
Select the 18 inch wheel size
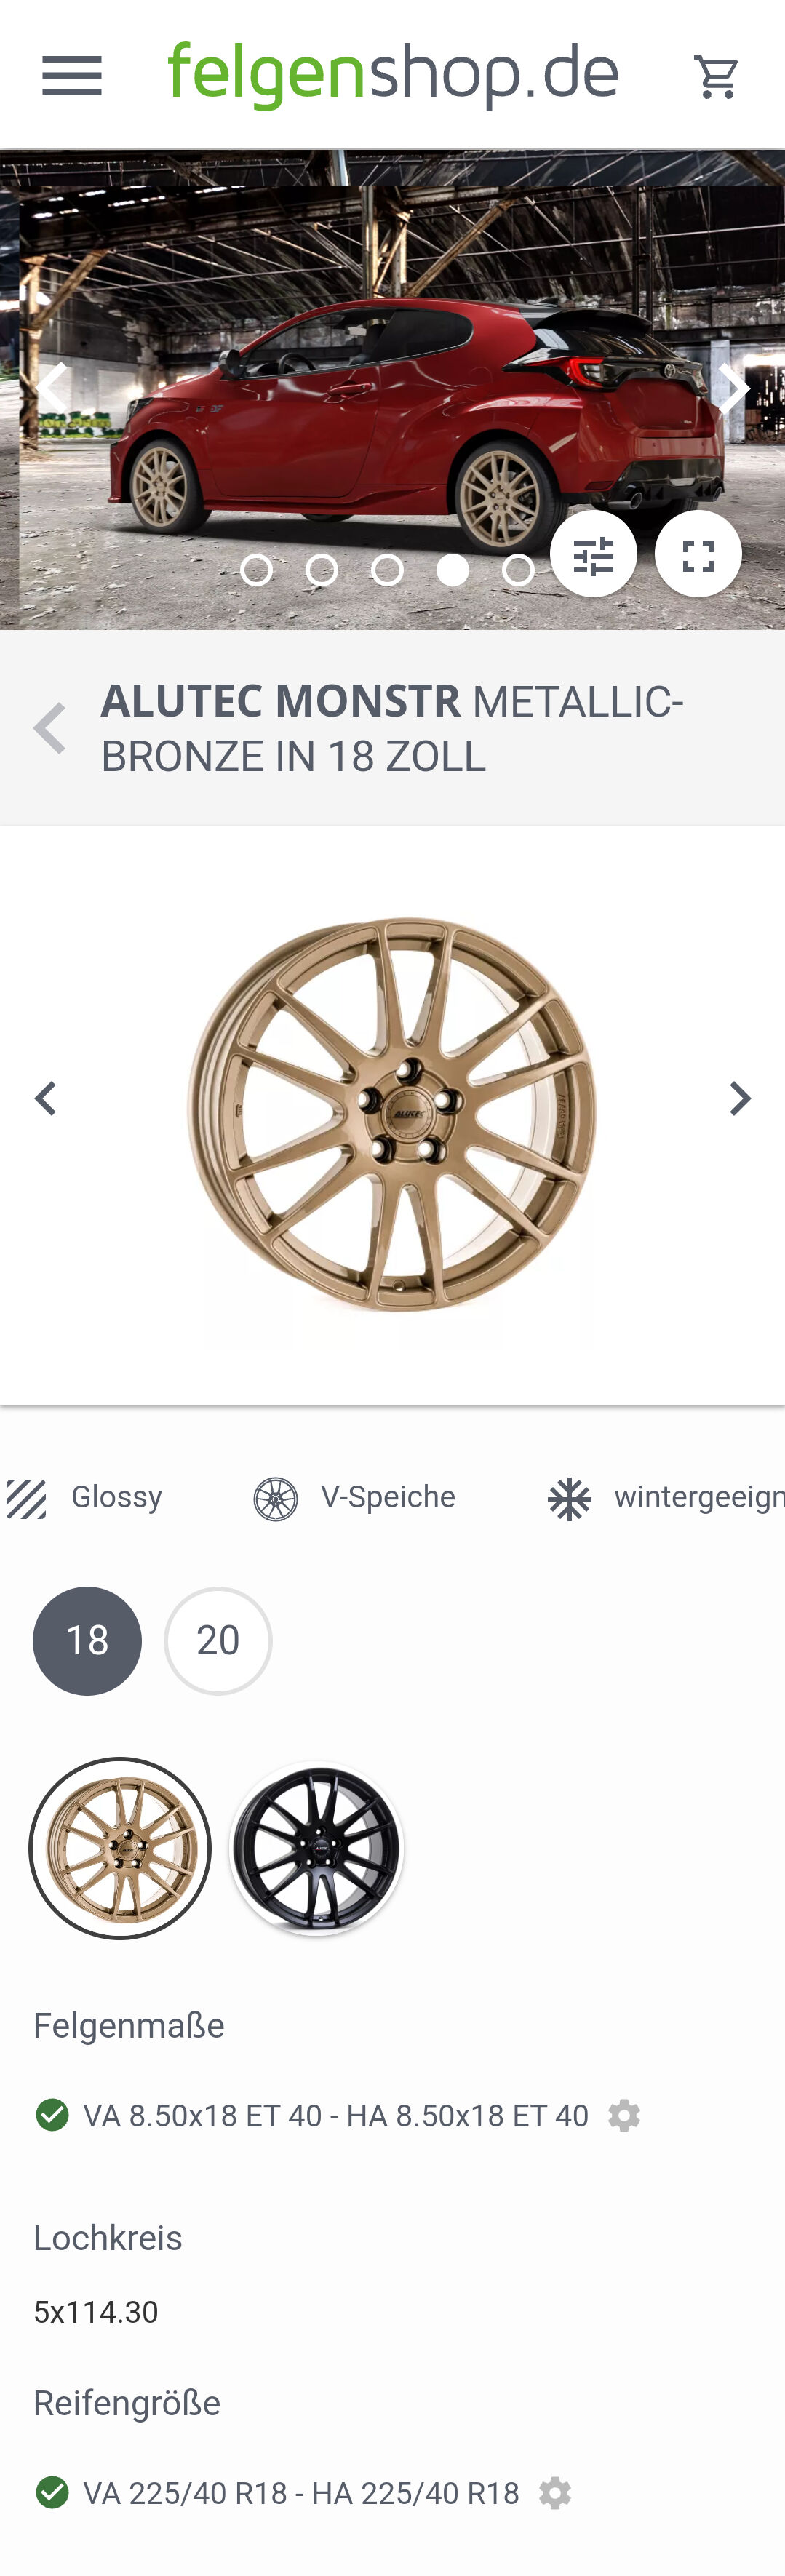click(87, 1641)
